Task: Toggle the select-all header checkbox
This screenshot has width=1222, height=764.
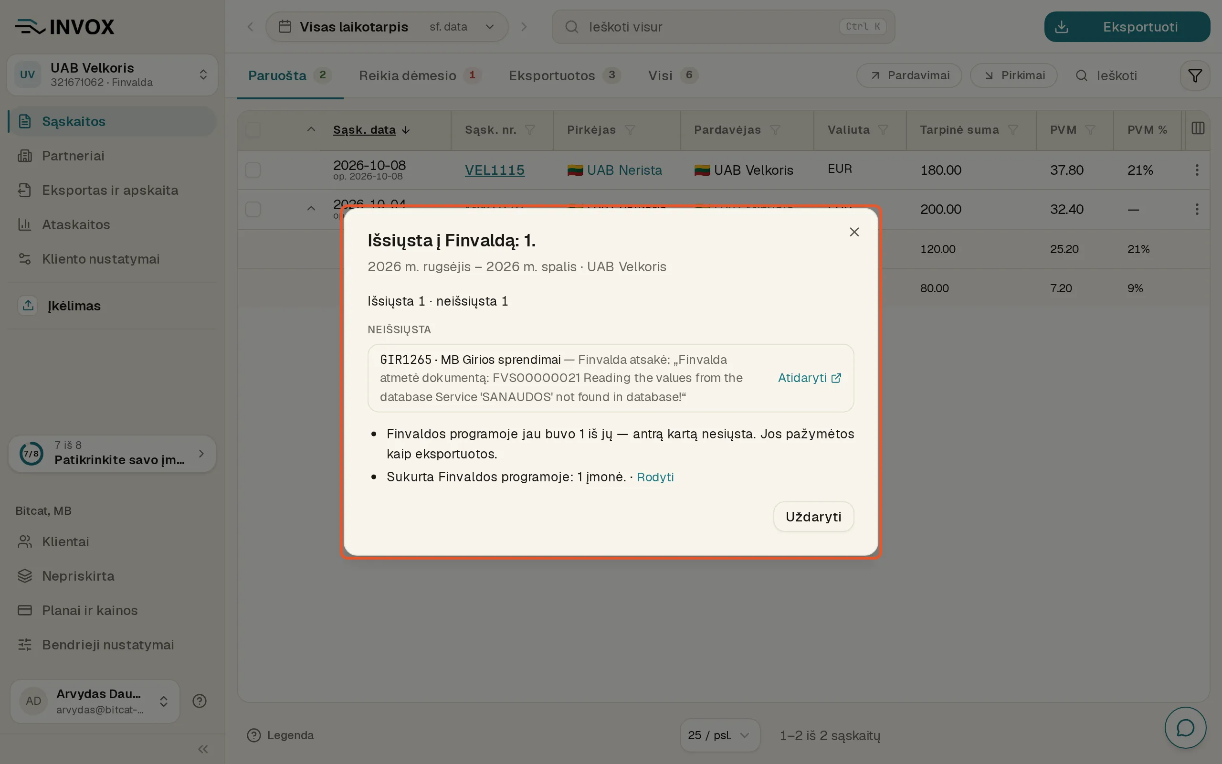Action: point(253,130)
